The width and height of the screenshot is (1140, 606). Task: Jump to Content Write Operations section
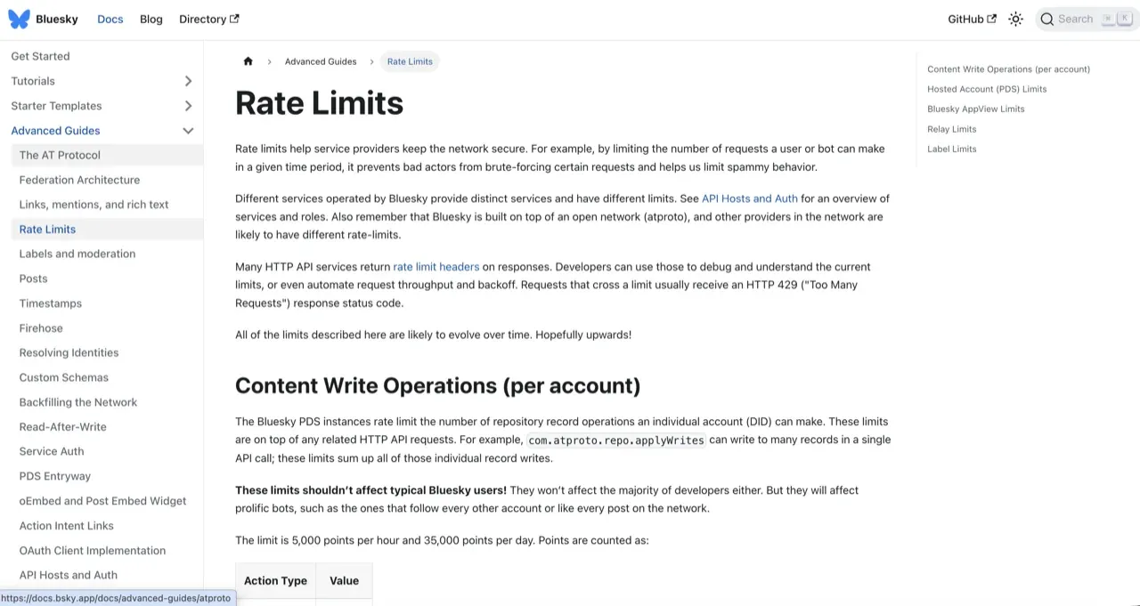(1008, 69)
